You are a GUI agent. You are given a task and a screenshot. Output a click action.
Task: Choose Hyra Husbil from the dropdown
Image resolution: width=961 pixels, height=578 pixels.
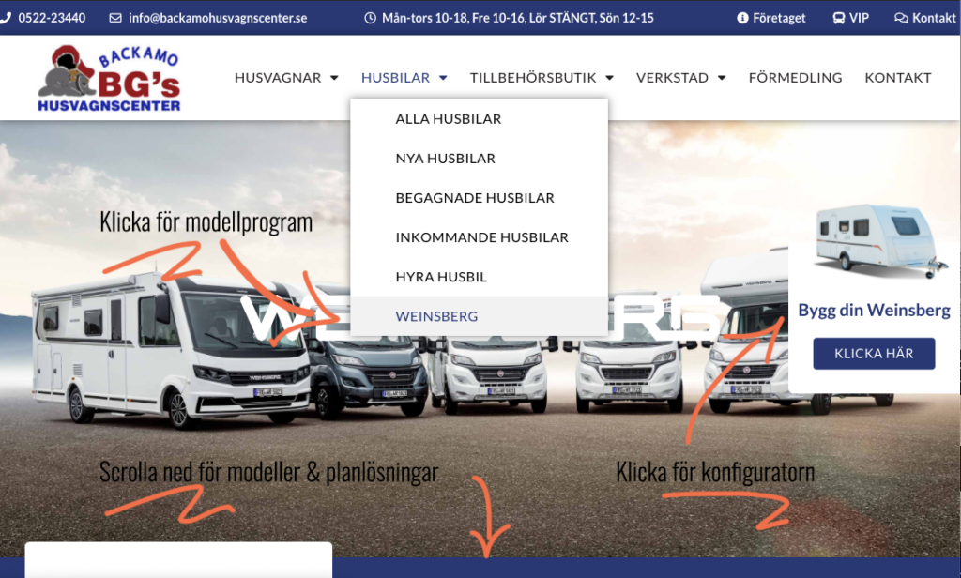(480, 277)
